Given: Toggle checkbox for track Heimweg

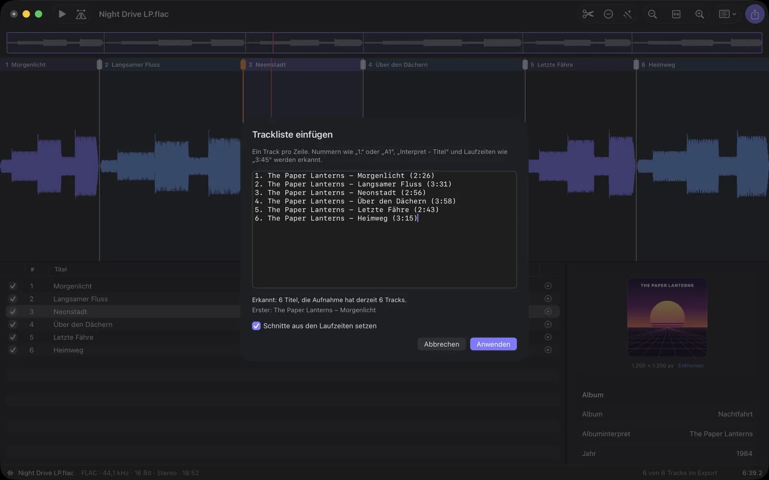Looking at the screenshot, I should click(13, 350).
